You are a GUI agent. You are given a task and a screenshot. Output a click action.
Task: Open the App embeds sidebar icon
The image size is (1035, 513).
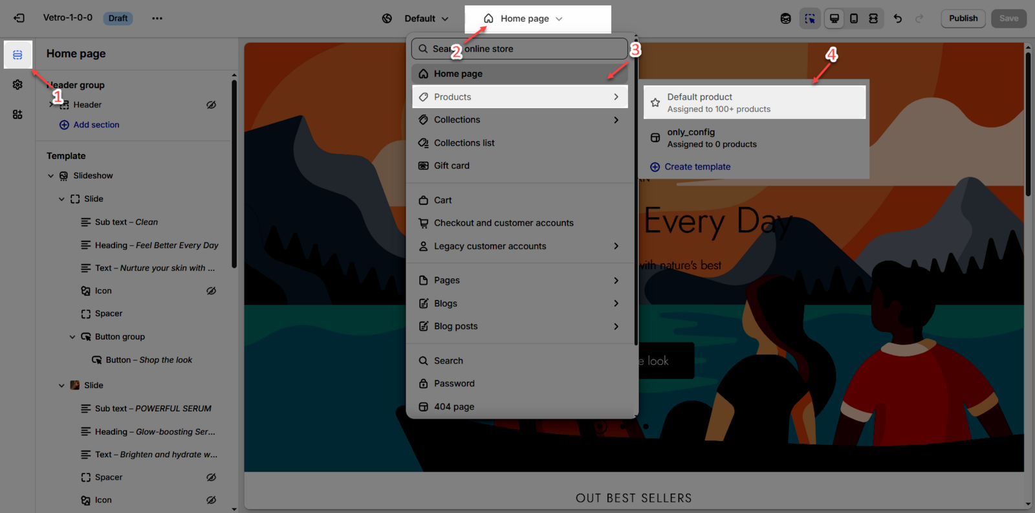[17, 115]
